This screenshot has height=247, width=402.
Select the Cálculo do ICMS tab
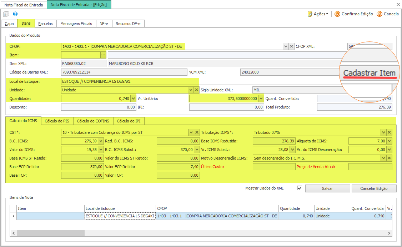[23, 121]
